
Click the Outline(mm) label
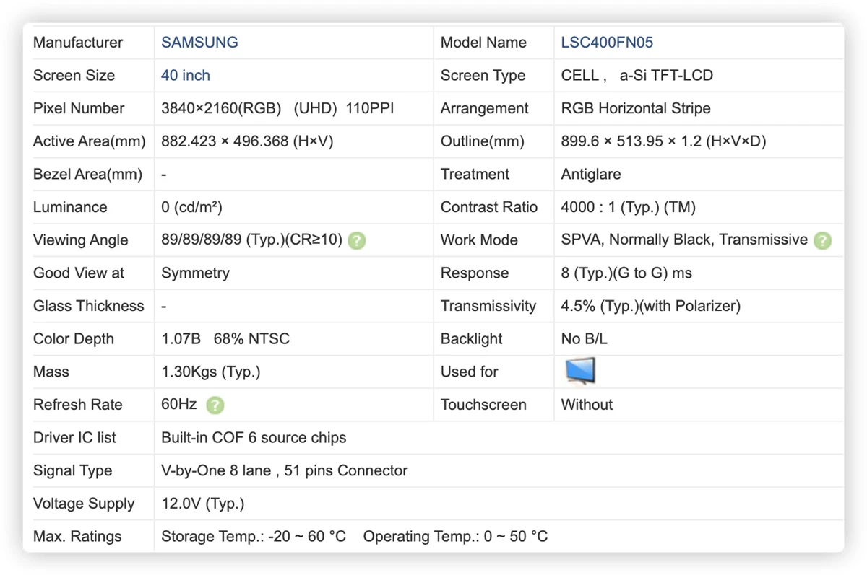(483, 141)
